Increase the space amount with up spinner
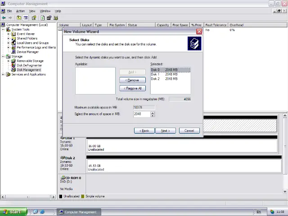The height and width of the screenshot is (216, 288). click(x=153, y=113)
